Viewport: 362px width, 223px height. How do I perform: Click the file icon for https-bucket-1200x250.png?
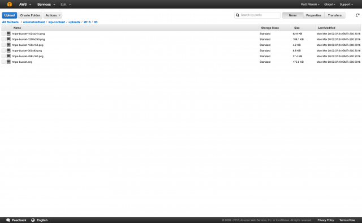pos(8,39)
